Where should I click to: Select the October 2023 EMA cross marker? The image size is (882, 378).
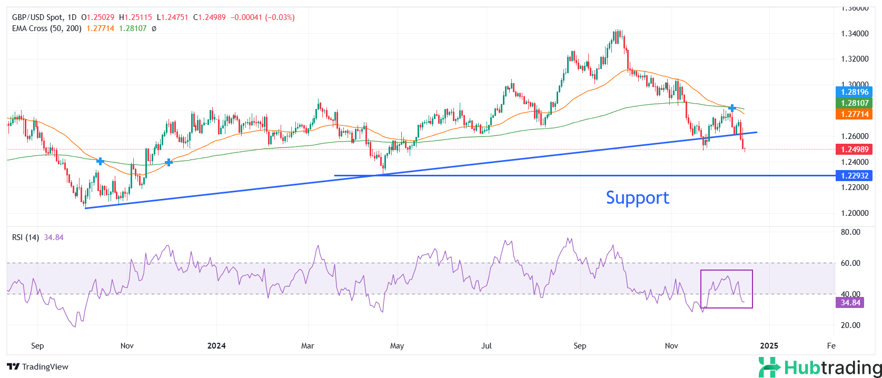[x=100, y=161]
